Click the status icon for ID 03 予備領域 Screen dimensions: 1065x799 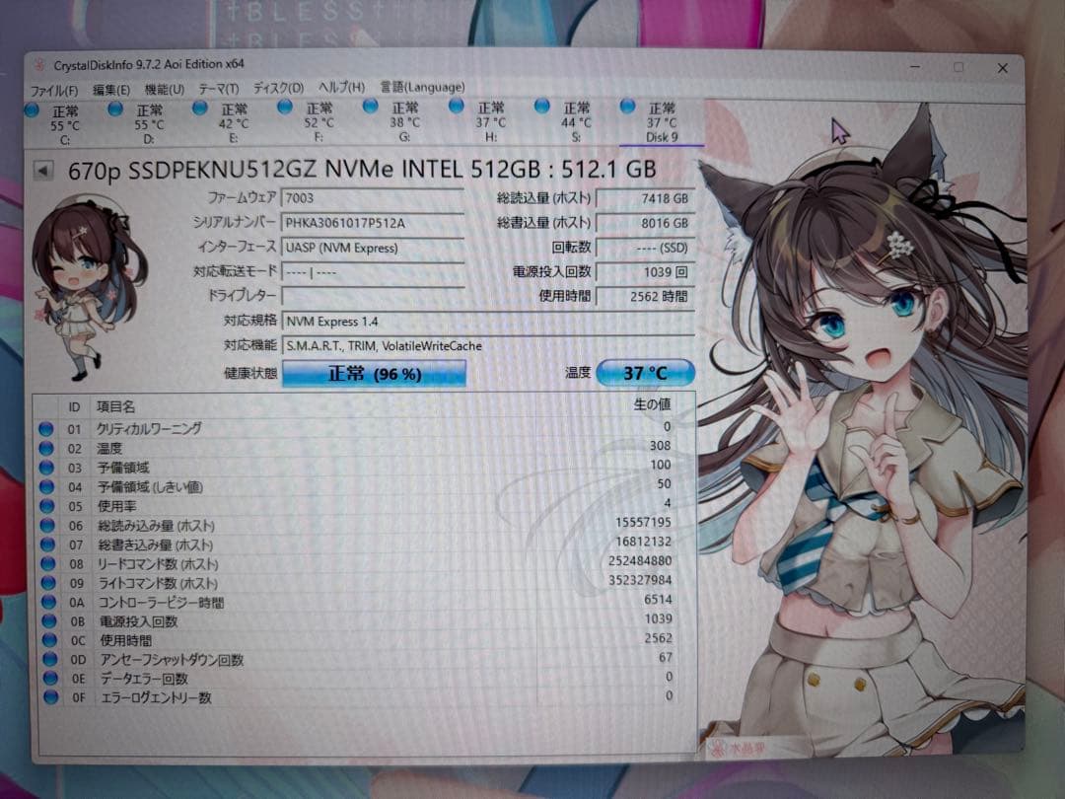click(46, 468)
